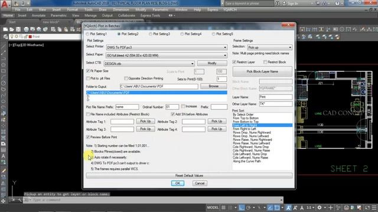This screenshot has height=212, width=378.
Task: Toggle grid display in status bar
Action: click(x=223, y=208)
